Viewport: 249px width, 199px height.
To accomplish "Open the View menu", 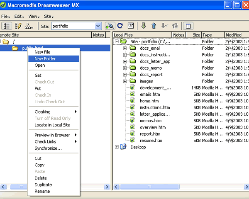I will pyautogui.click(x=34, y=16).
